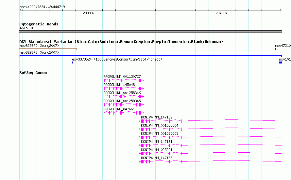
Task: Click the nsv47210 variant label
Action: coord(283,46)
